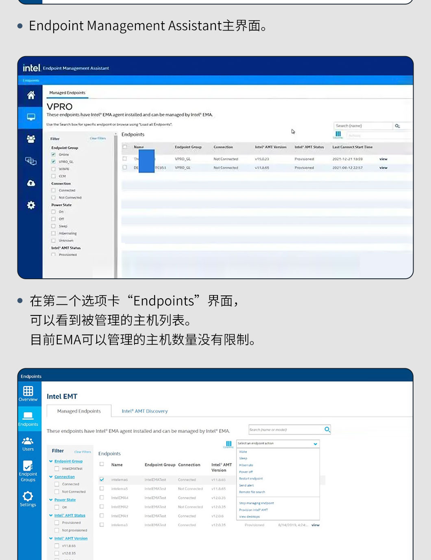Toggle the Online filter checkbox in VPRO

point(53,155)
